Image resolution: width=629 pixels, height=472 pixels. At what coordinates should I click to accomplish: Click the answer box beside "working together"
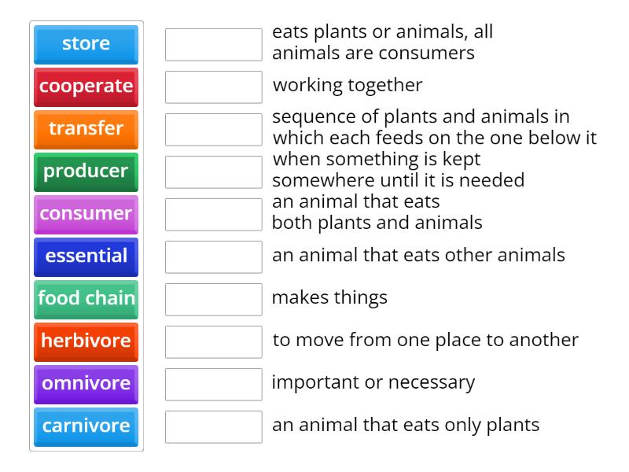pyautogui.click(x=213, y=87)
